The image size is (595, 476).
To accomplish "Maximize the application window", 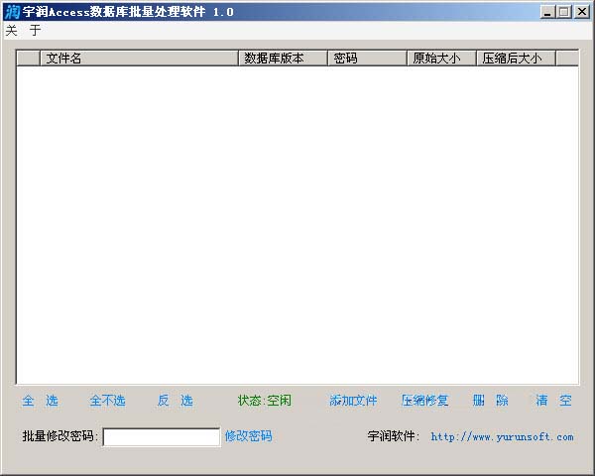I will [x=564, y=11].
